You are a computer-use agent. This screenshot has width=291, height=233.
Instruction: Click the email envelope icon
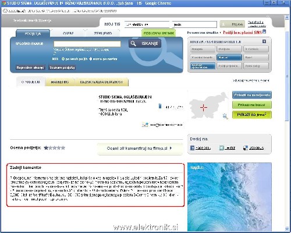[x=145, y=125]
